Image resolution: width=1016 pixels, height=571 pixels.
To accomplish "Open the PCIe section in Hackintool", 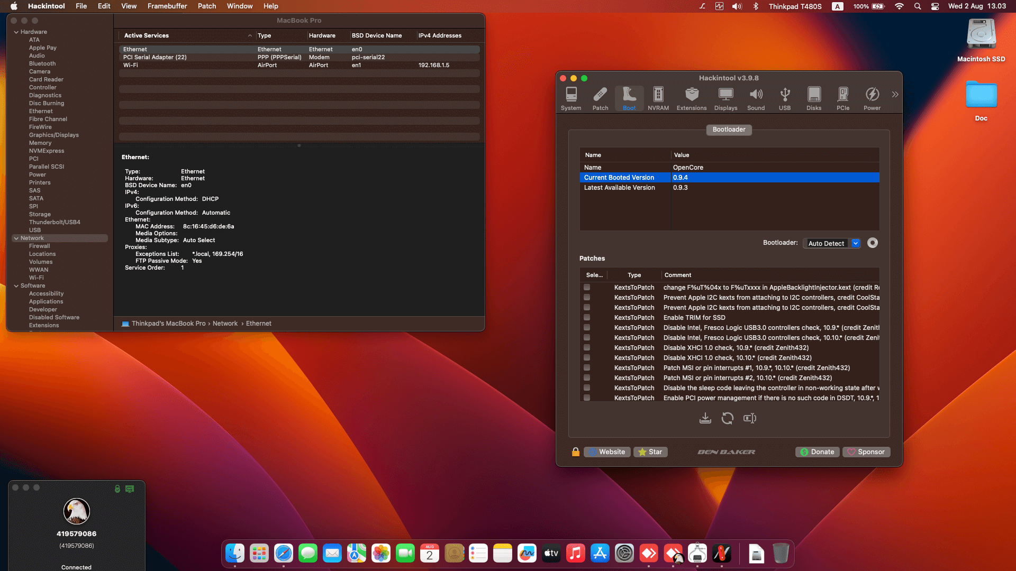I will coord(843,98).
